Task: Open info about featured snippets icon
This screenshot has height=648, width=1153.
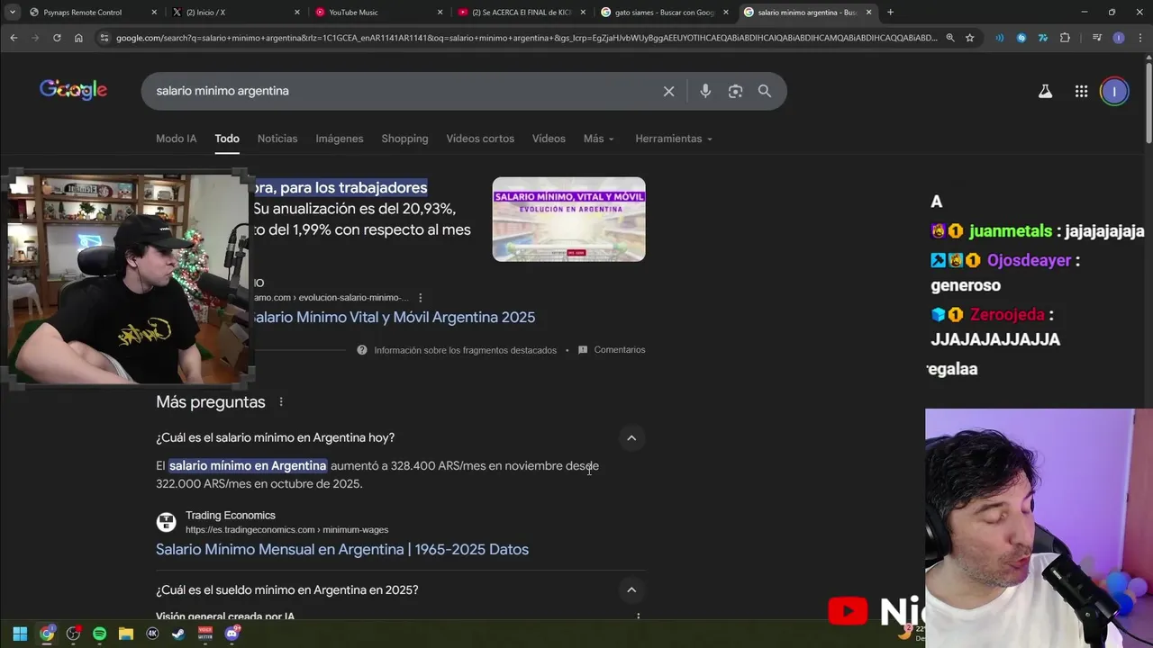Action: click(x=362, y=350)
